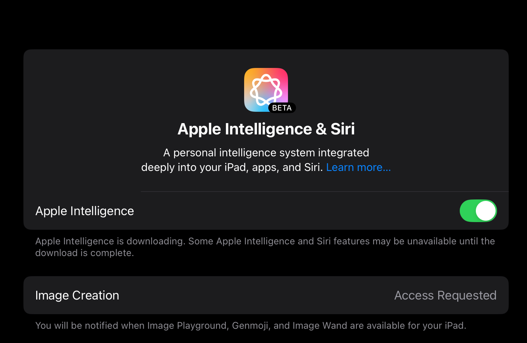
Task: Open the Learn more… link
Action: point(358,167)
